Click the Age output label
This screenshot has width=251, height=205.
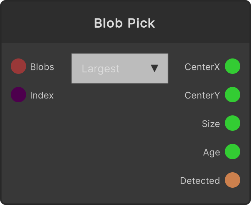[211, 152]
